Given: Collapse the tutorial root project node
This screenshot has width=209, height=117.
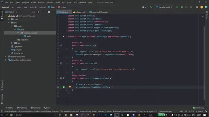Looking at the screenshot, I should click(6, 16).
